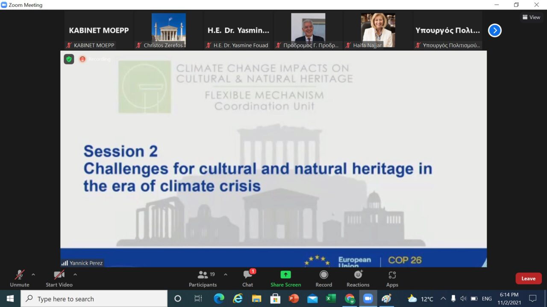
Task: Open Microsoft Excel from the taskbar
Action: [x=331, y=298]
